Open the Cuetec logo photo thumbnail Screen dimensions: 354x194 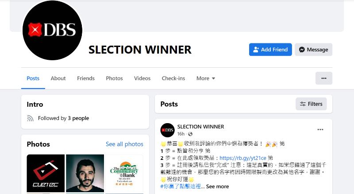(46, 174)
